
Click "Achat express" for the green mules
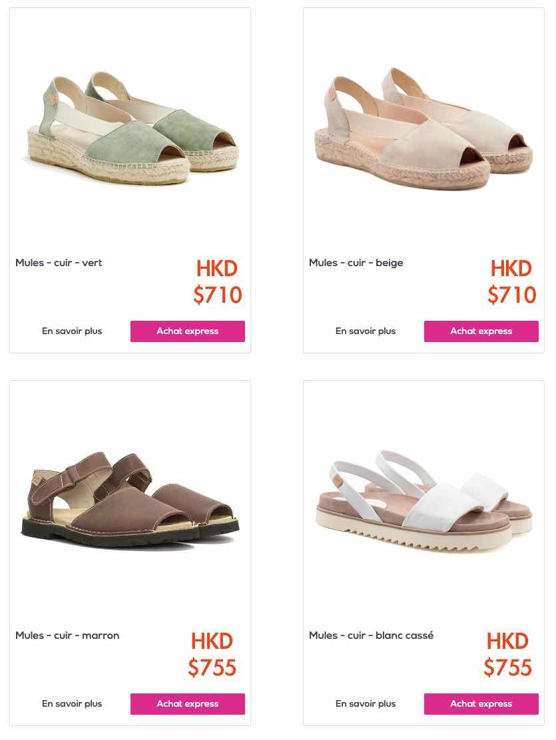coord(188,331)
